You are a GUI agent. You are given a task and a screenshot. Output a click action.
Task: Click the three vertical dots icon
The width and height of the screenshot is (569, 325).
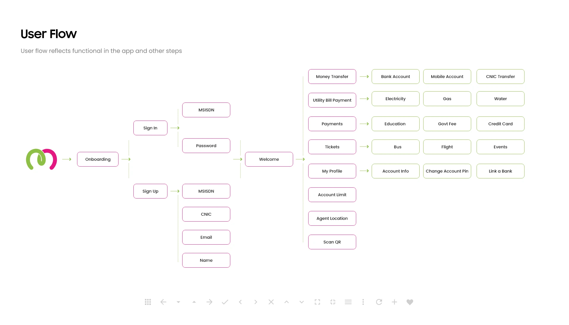point(363,302)
